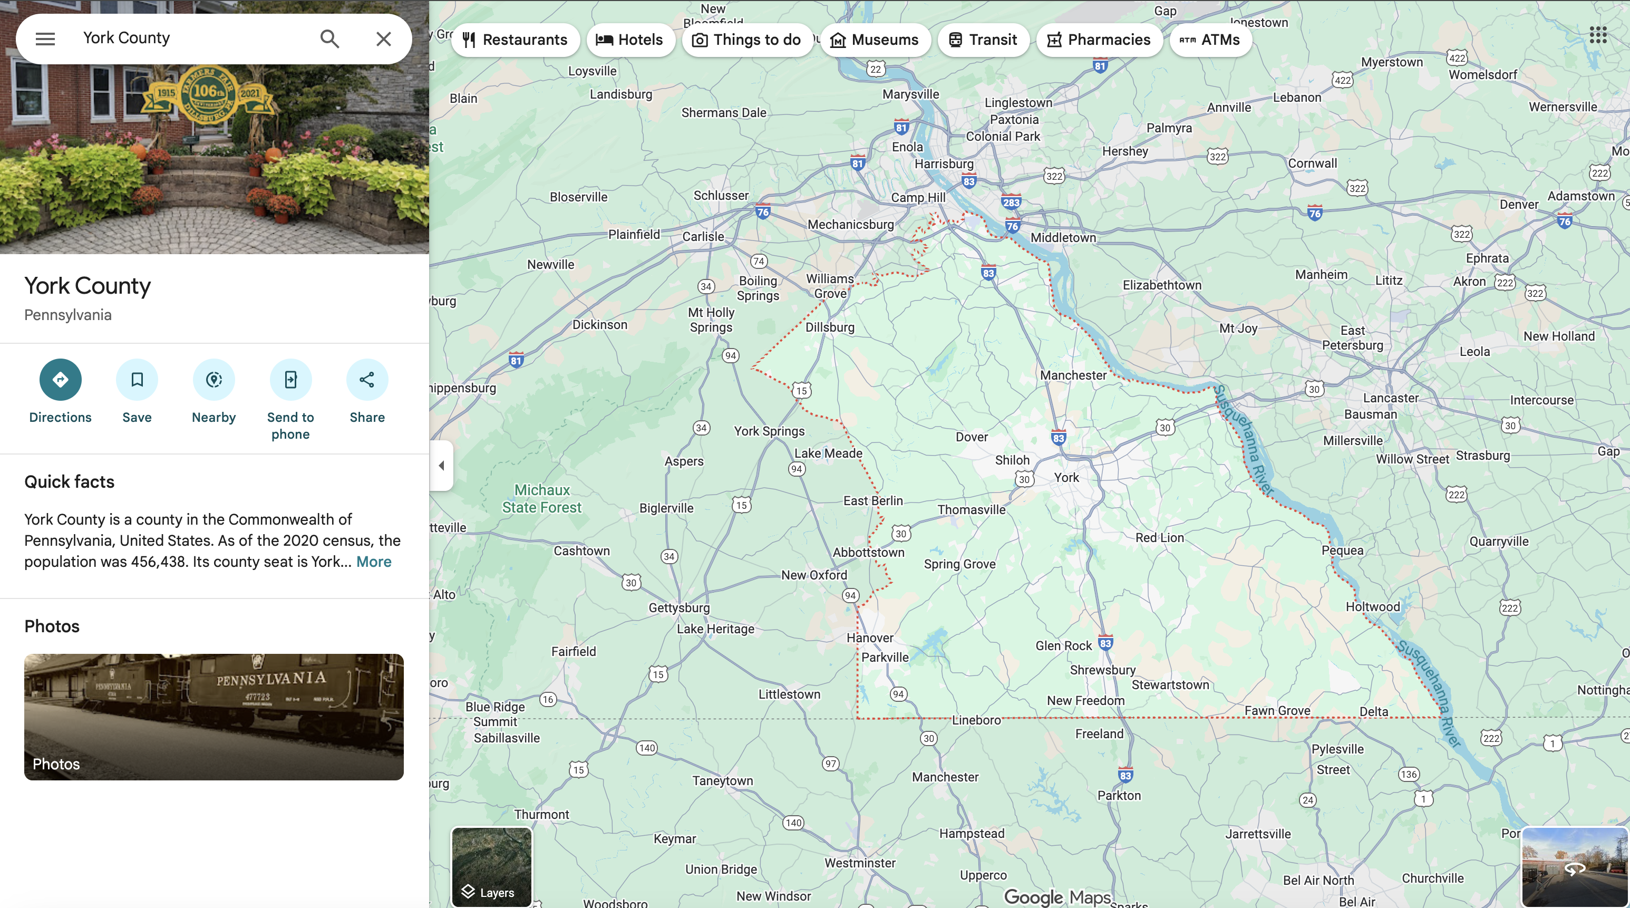
Task: Filter map by Hotels
Action: pos(629,40)
